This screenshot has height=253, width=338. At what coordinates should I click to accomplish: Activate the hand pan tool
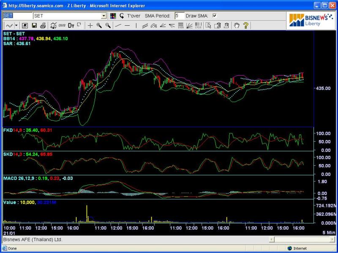tap(237, 26)
